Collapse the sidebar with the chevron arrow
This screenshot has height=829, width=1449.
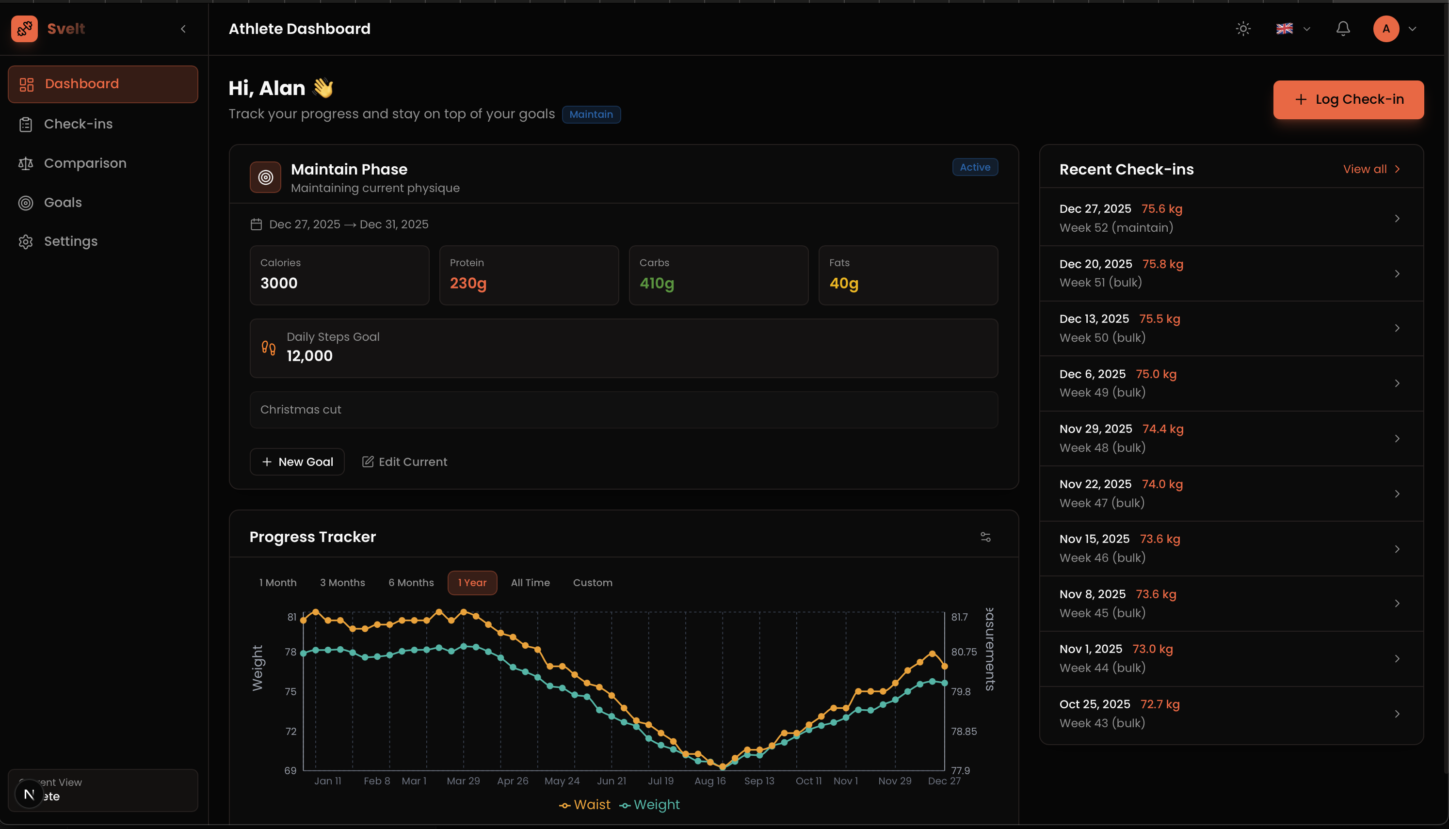point(183,29)
